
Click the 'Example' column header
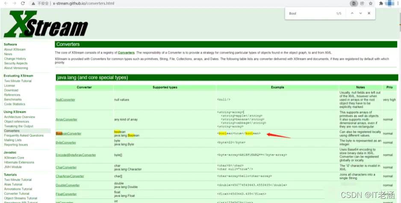tap(277, 87)
